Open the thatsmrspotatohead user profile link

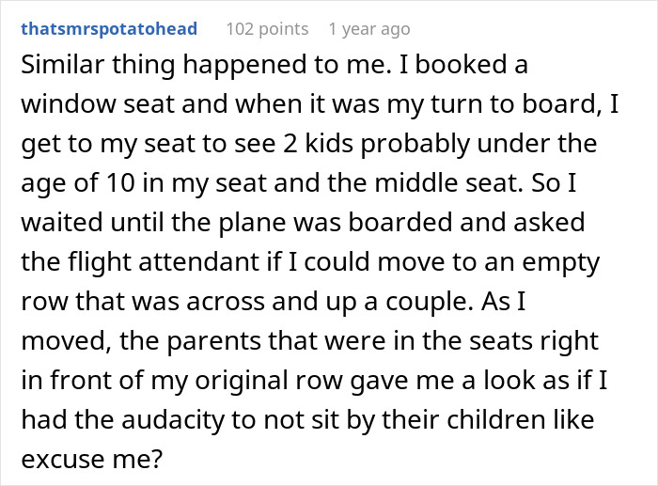(x=109, y=29)
